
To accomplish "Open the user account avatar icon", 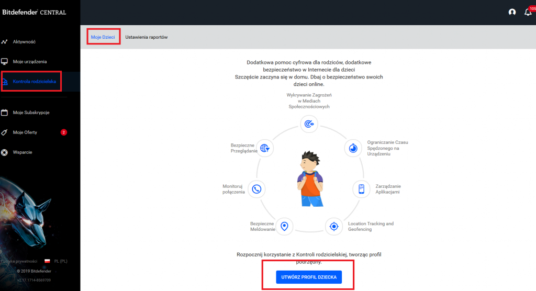I will click(512, 12).
